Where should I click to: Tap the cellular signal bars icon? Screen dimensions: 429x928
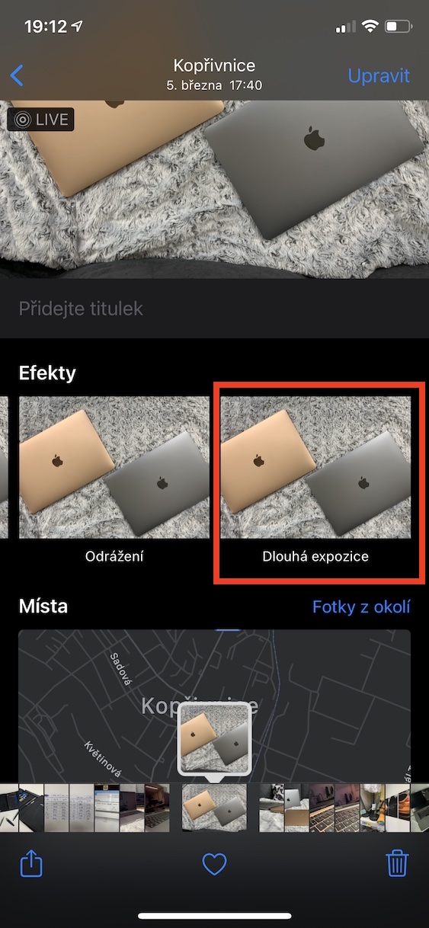pos(345,27)
